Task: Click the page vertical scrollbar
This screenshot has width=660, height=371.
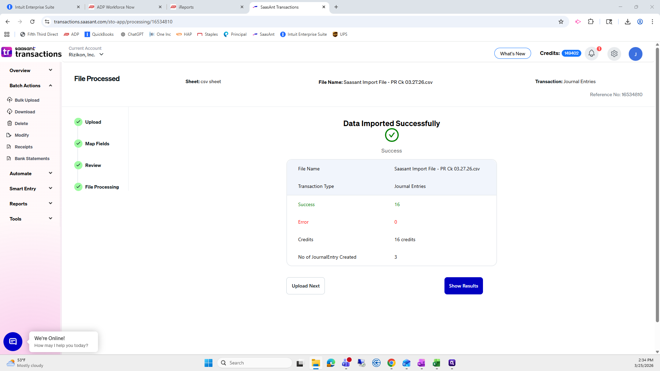Action: (x=657, y=185)
